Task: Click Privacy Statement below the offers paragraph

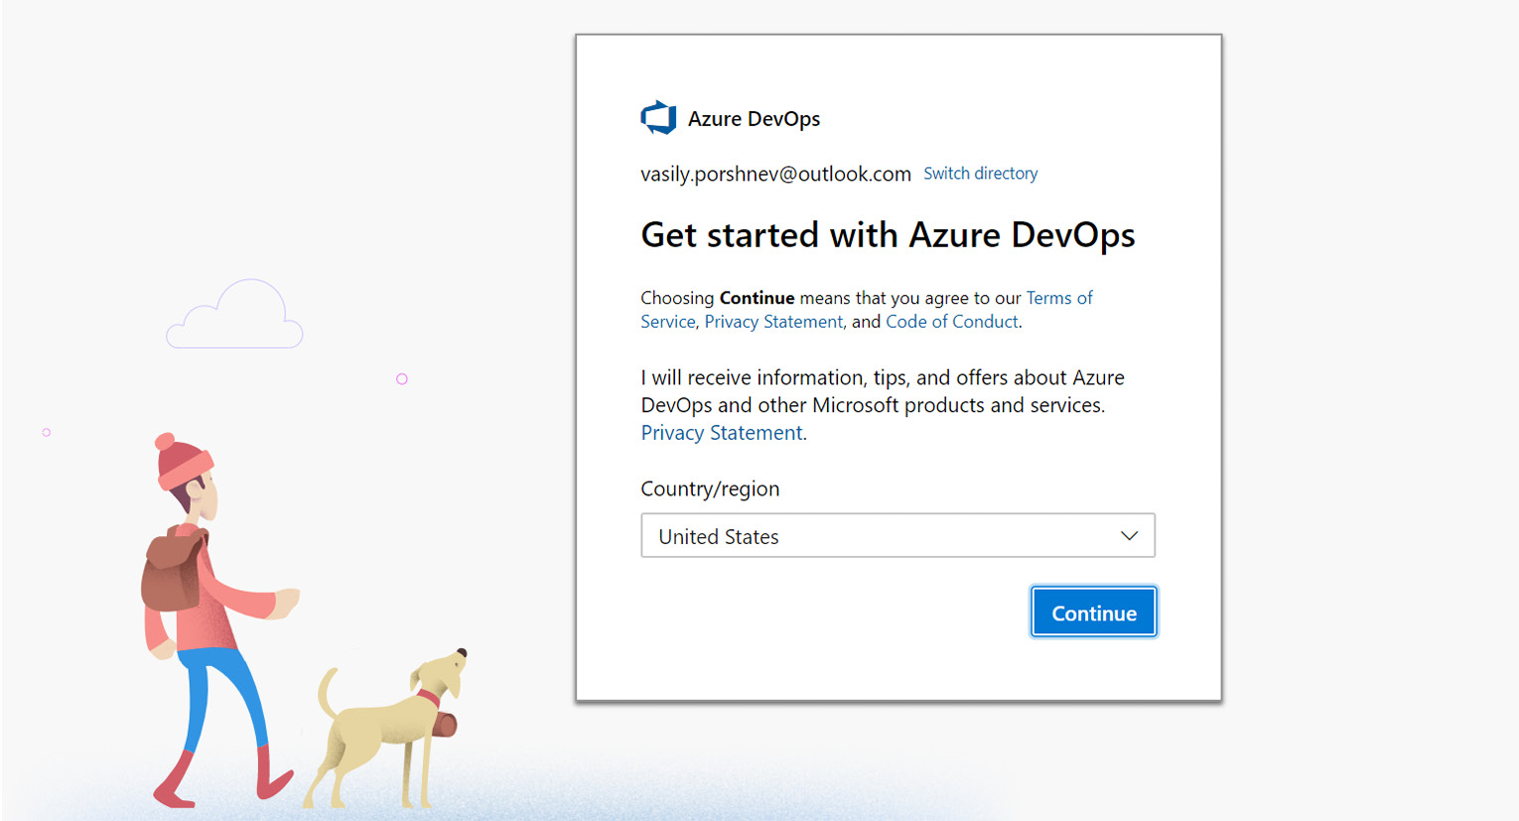Action: coord(721,432)
